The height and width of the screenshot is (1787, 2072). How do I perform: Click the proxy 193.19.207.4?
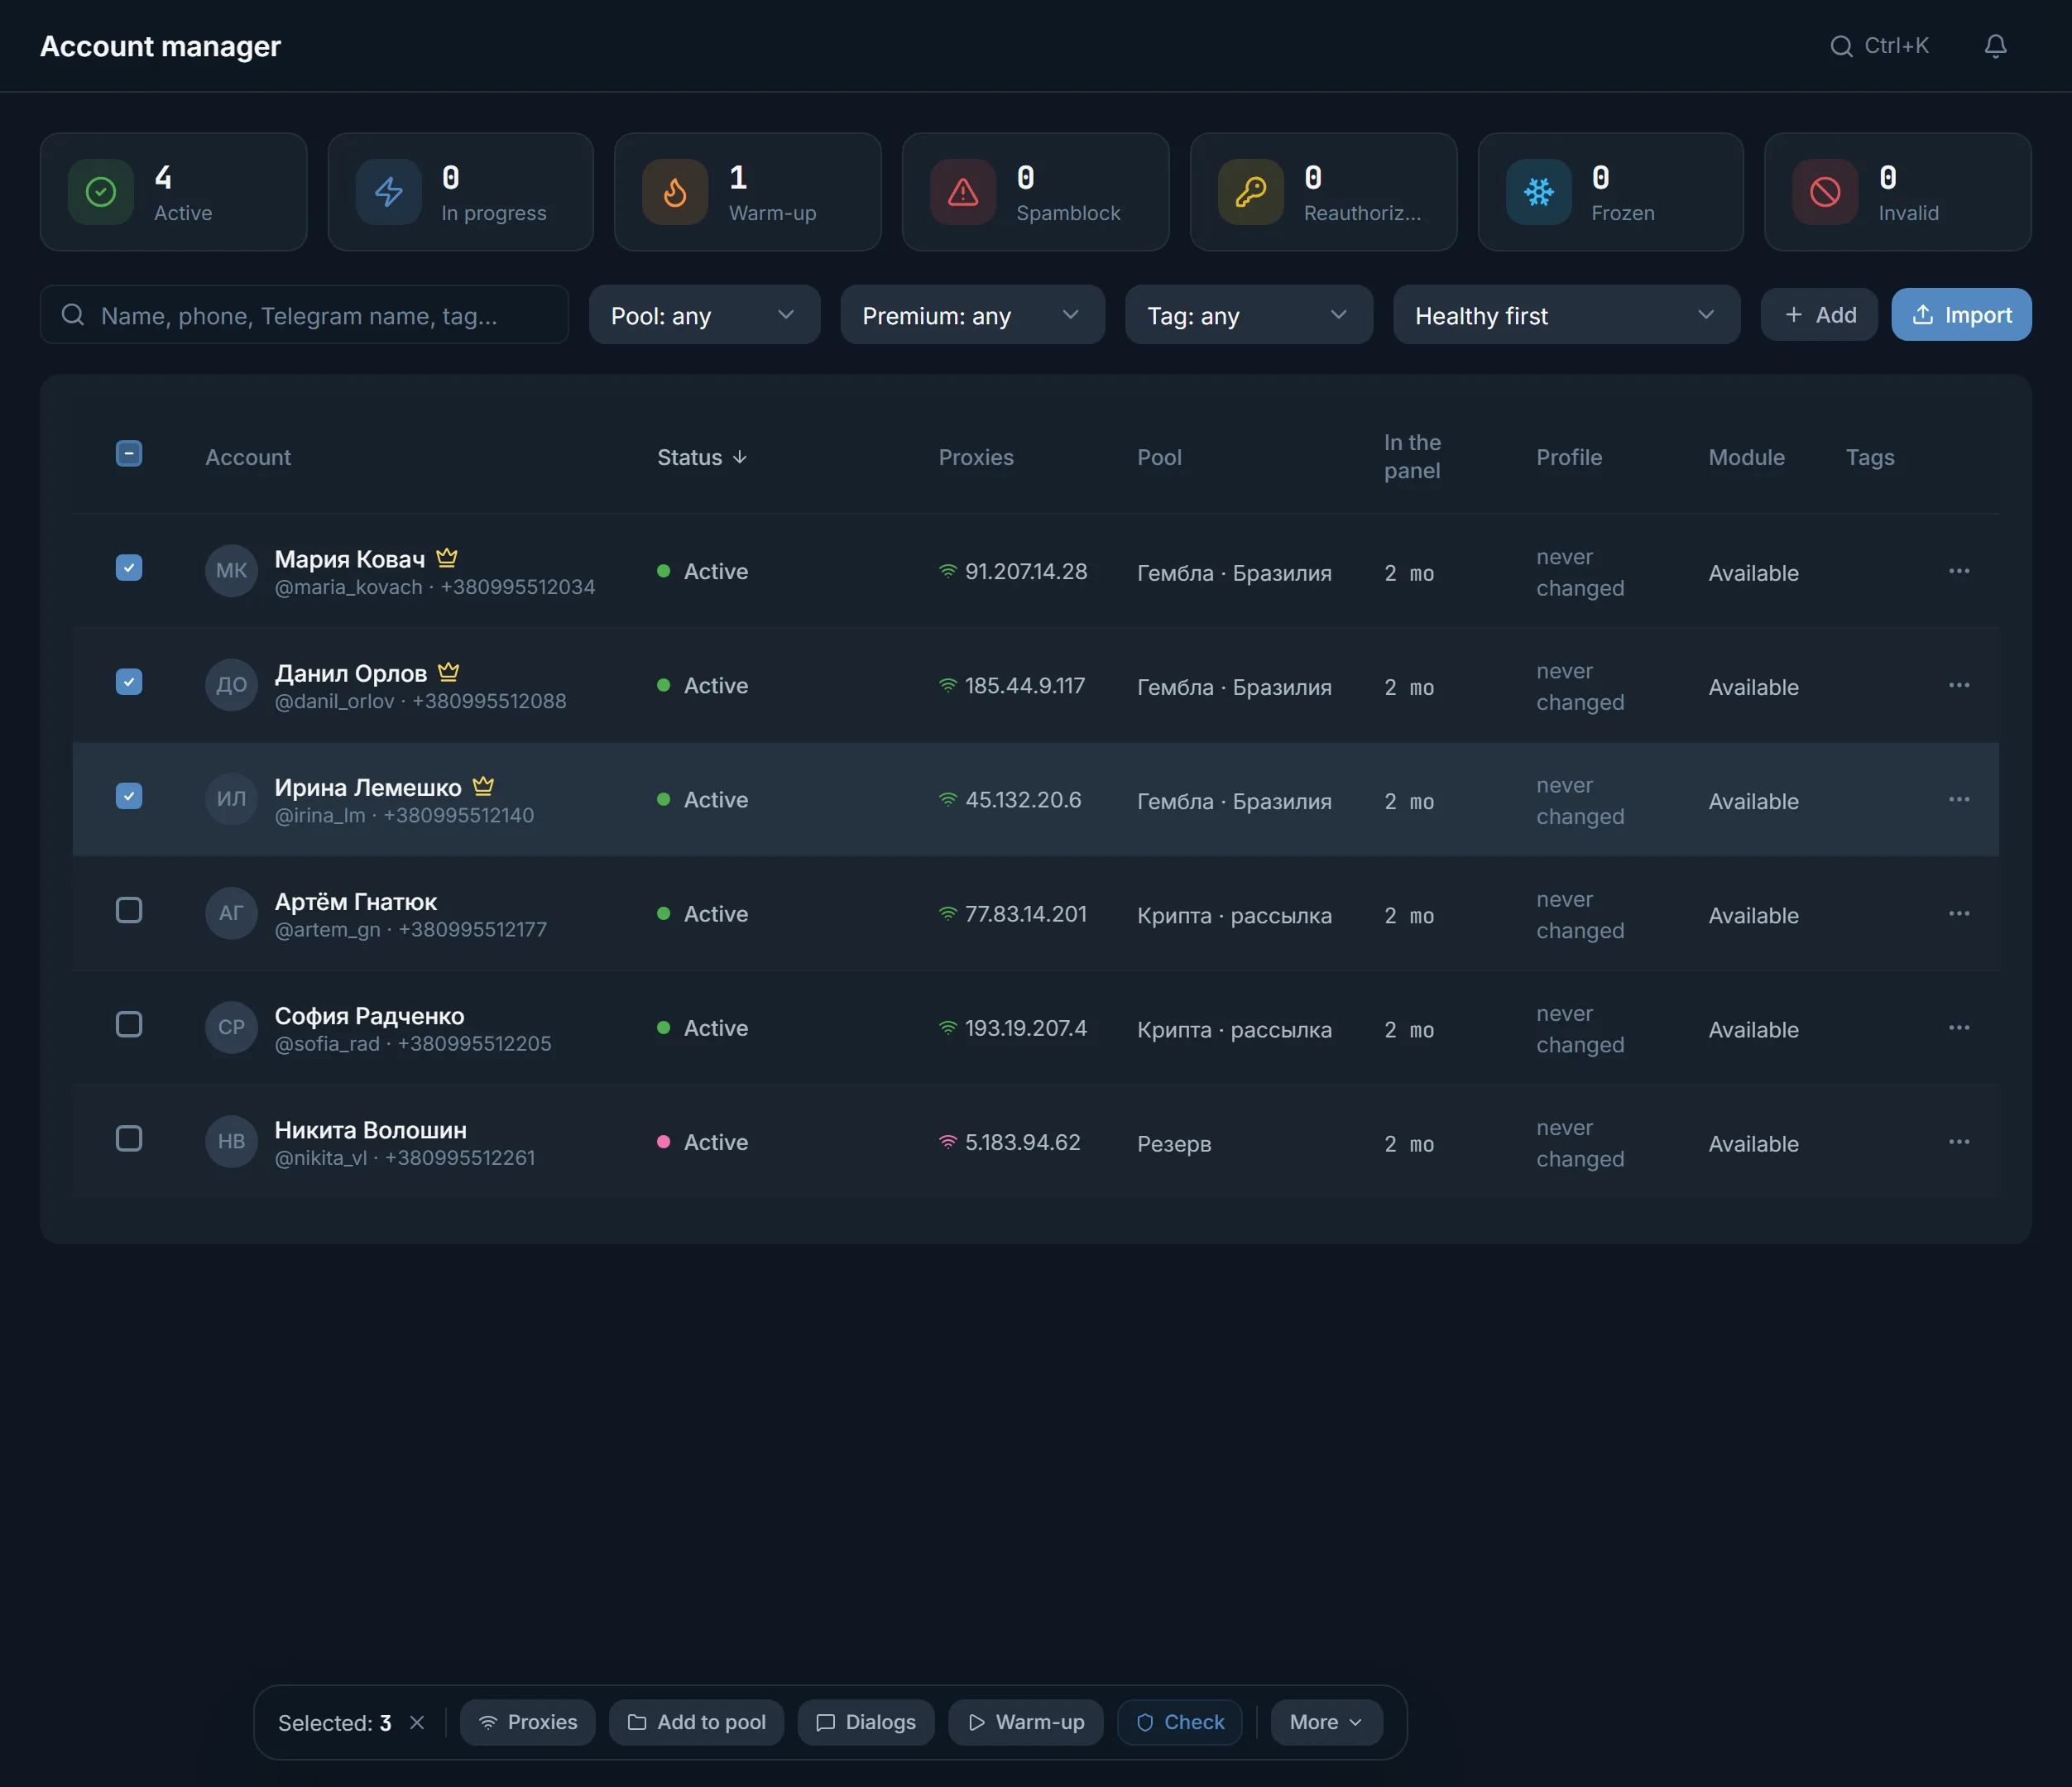1025,1028
